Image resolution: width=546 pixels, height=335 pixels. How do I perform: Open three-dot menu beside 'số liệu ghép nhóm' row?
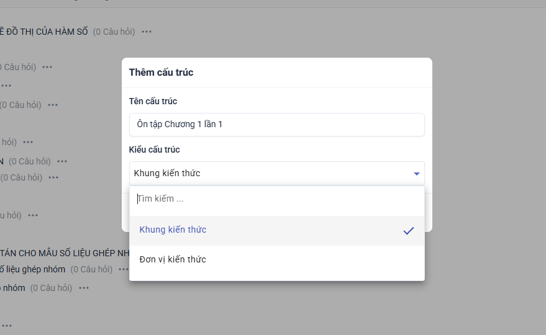(124, 269)
